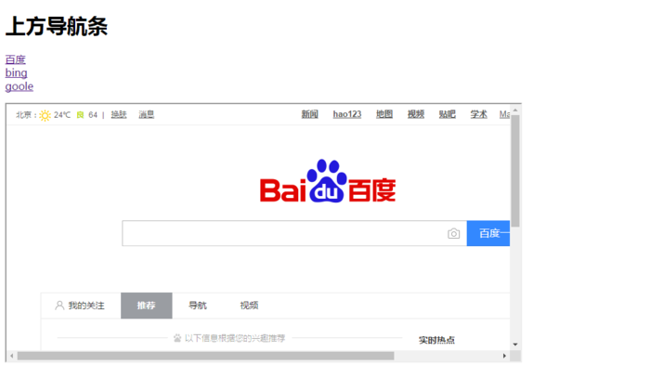Open the bing link
Screen dimensions: 650x378
click(16, 73)
